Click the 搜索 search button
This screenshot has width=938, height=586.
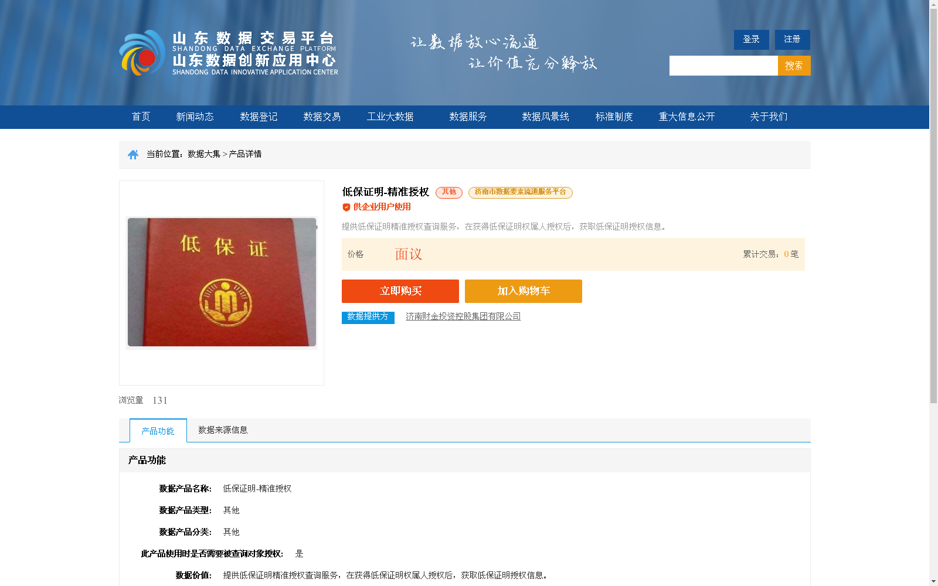click(794, 66)
